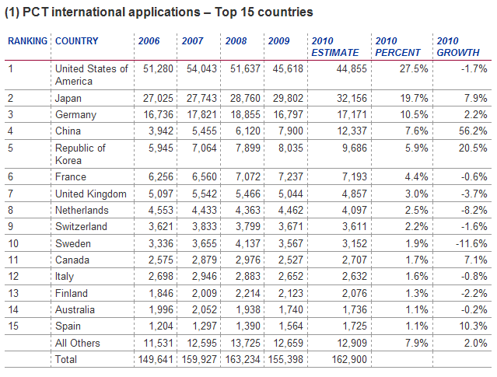Click ranking number 15 in Spain row

(13, 326)
